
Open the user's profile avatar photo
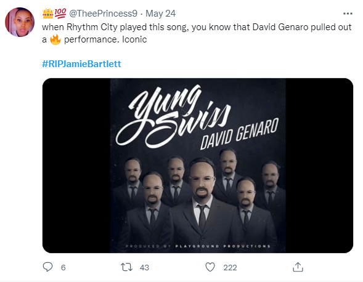[x=20, y=22]
